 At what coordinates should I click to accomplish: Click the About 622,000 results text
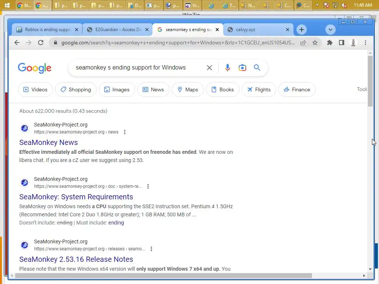63,111
